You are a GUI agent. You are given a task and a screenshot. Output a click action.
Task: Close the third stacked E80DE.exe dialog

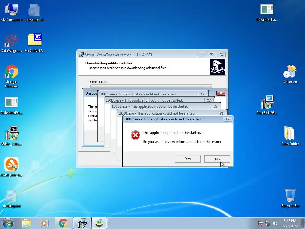click(215, 106)
